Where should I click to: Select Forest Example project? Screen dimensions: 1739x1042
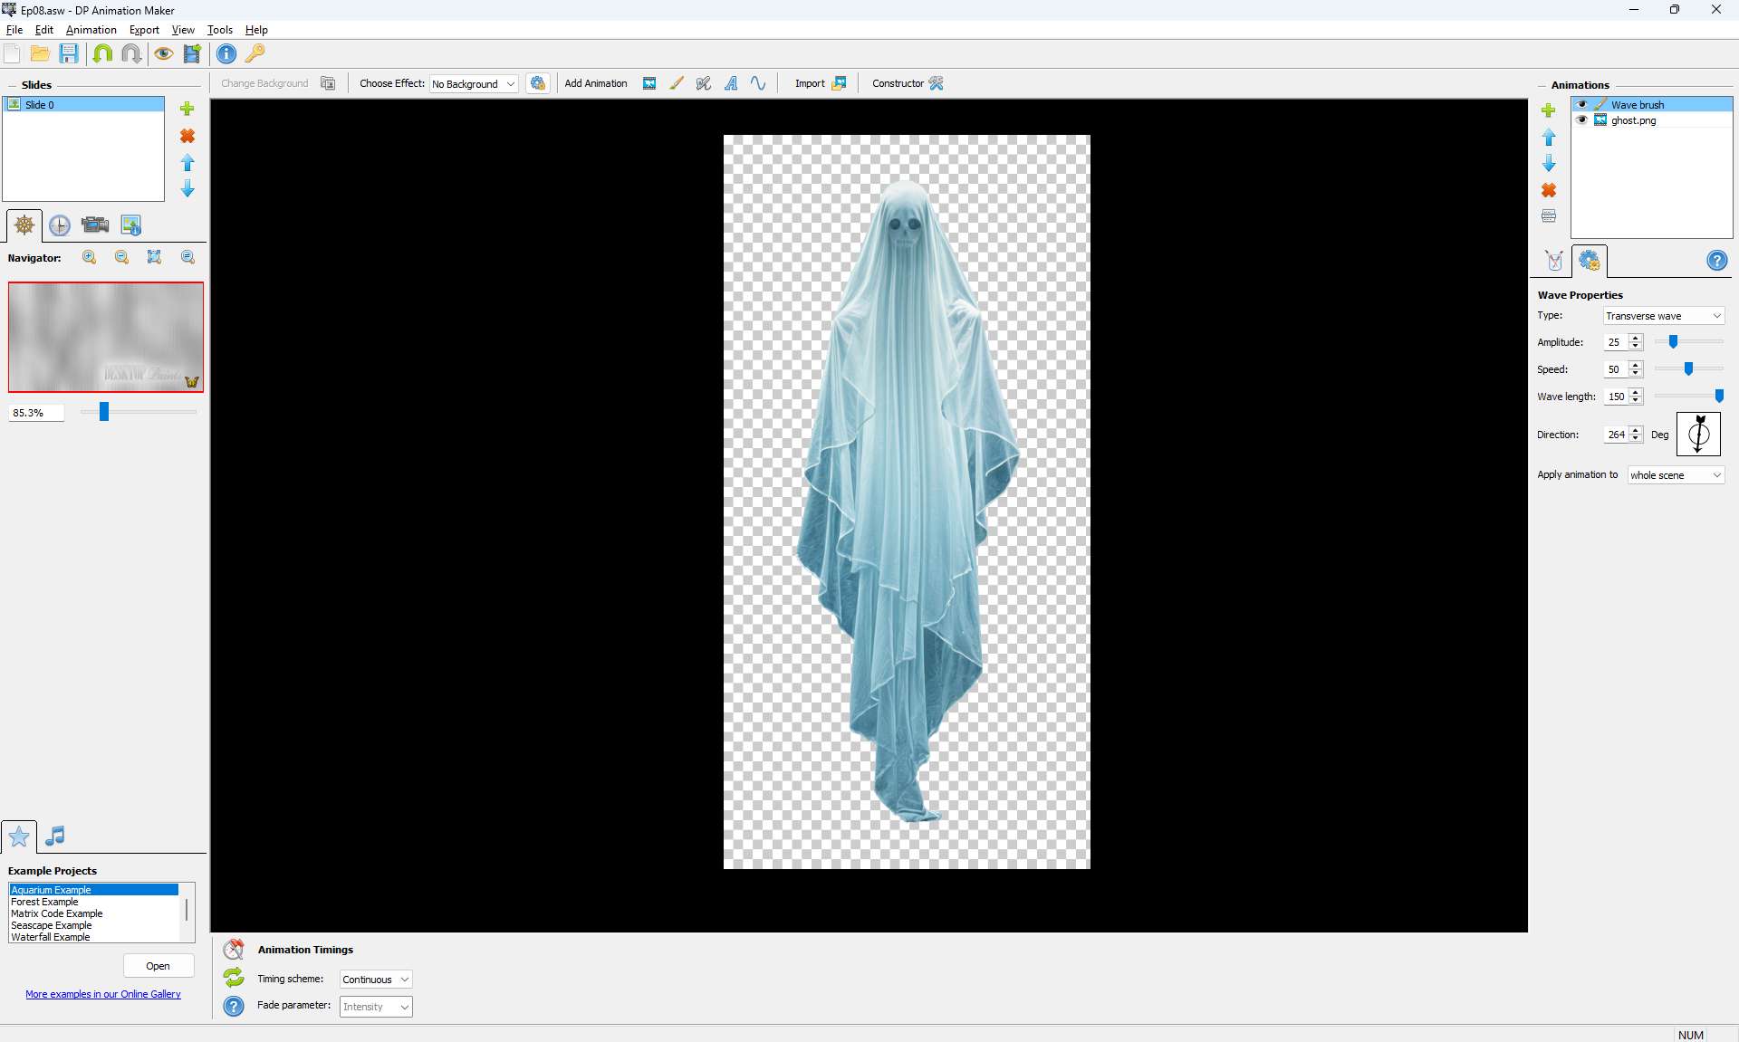tap(45, 902)
